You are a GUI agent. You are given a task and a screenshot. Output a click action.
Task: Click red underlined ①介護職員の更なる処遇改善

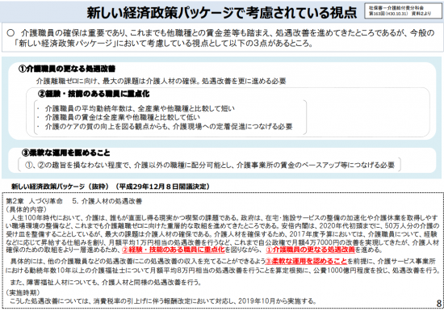(310, 250)
